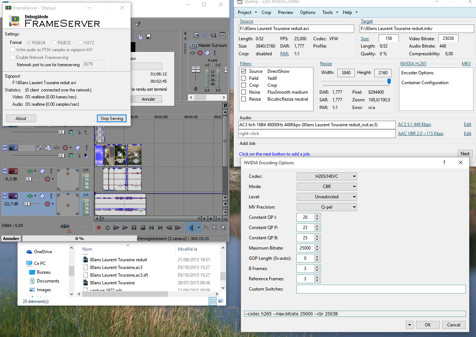Open the Preview menu in StaxRip
The width and height of the screenshot is (476, 337).
pyautogui.click(x=285, y=12)
